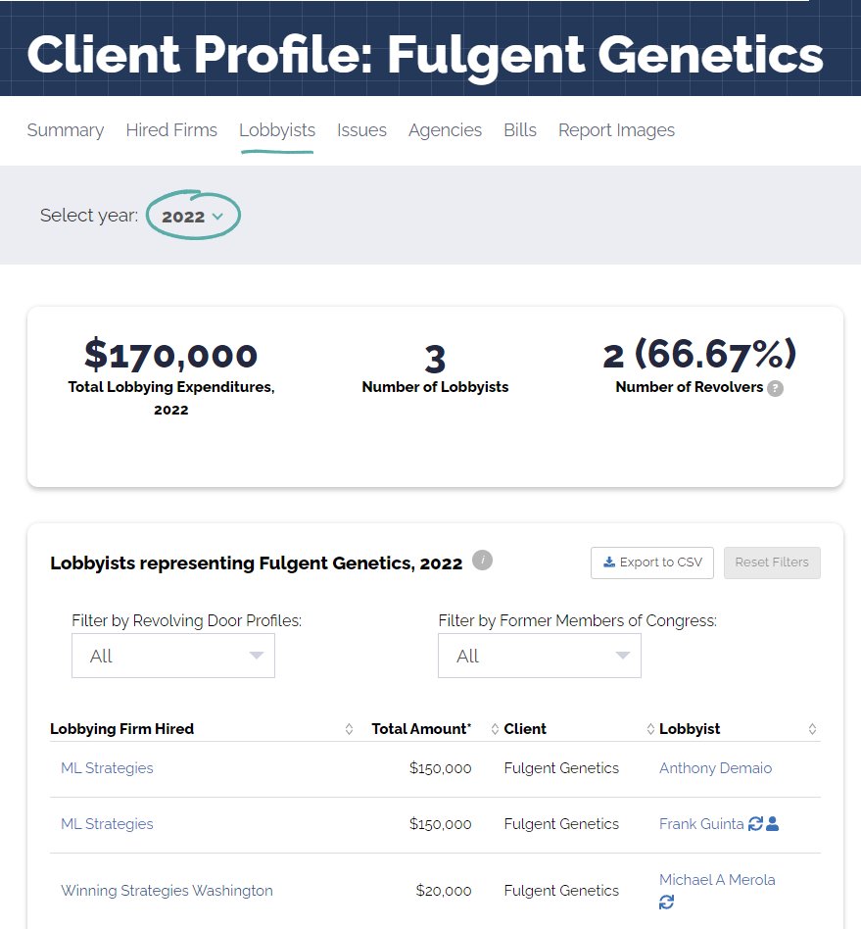861x929 pixels.
Task: Open ML Strategies link in Anthony Demaio row
Action: [107, 768]
